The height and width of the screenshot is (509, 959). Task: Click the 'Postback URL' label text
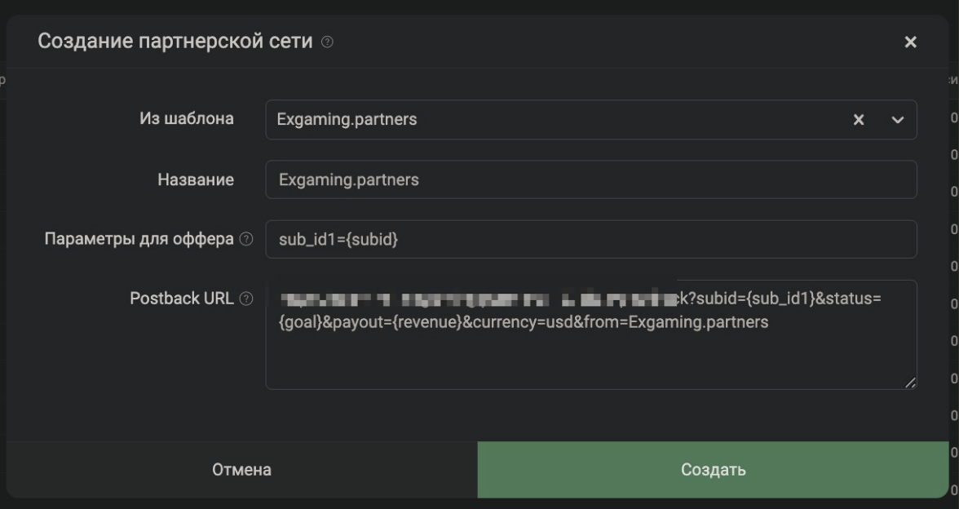(x=182, y=299)
